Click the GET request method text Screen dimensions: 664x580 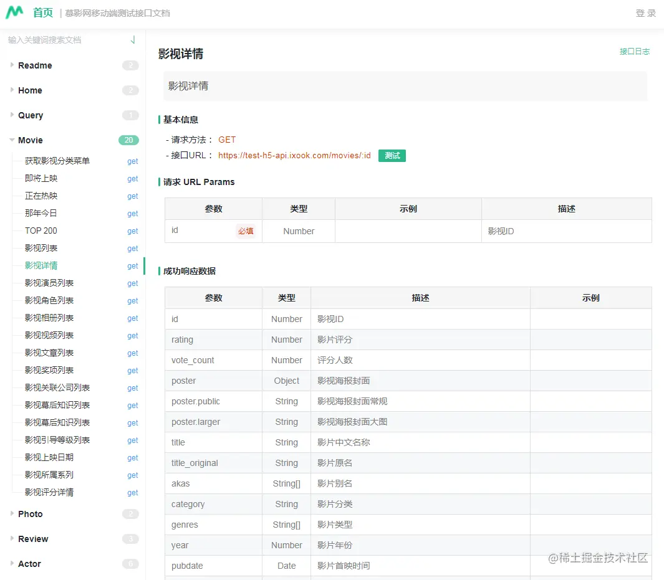(x=227, y=140)
